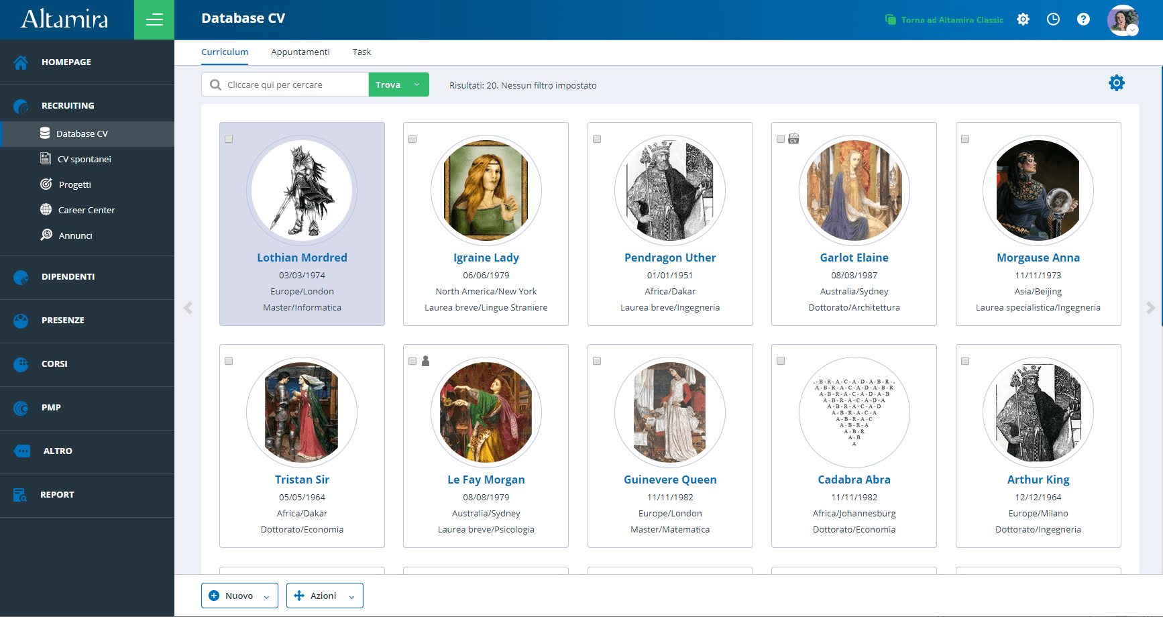Click the Career Center globe icon
Screen dimensions: 1163x617
[x=46, y=210]
